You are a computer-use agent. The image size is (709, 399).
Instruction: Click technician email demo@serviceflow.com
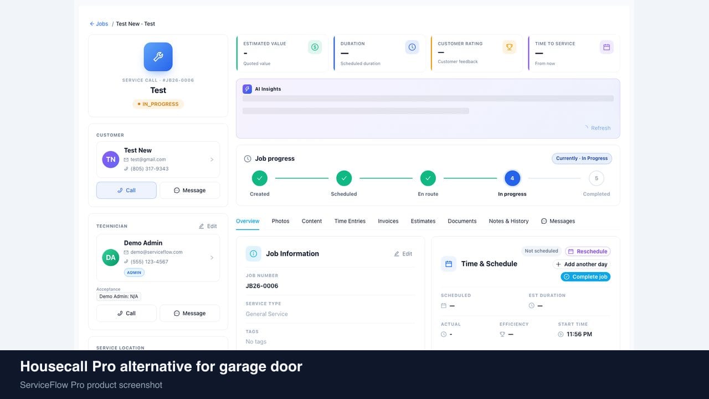(156, 252)
